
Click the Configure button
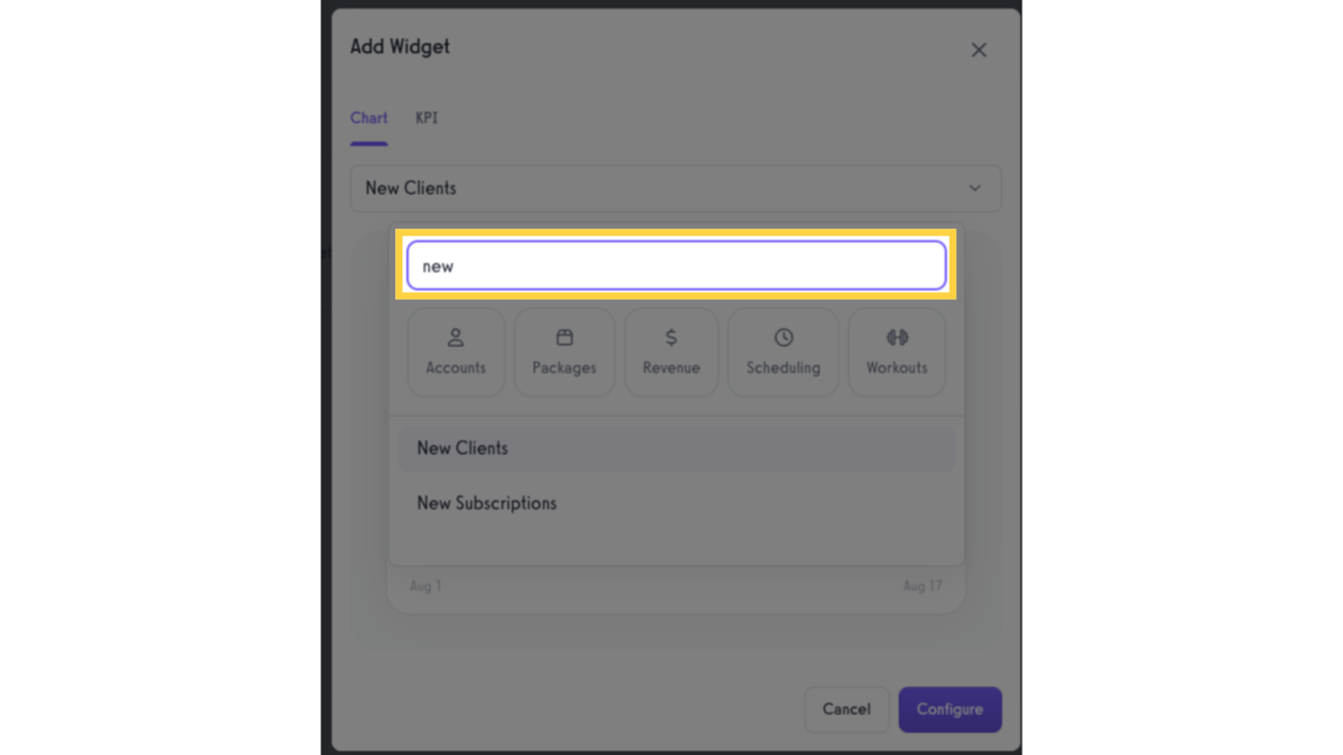[x=950, y=709]
